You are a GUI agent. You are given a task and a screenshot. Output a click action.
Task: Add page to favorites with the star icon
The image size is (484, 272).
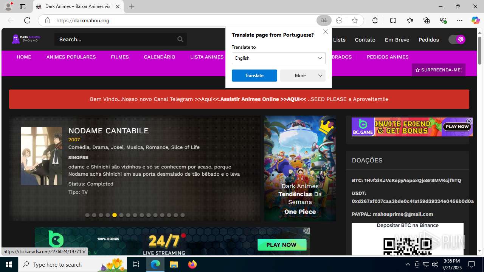[x=354, y=20]
